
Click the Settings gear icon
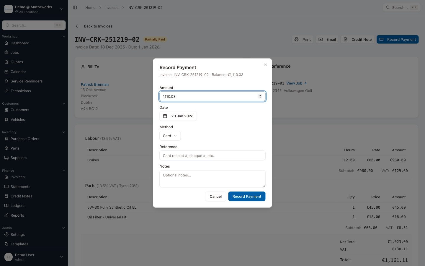click(x=6, y=234)
